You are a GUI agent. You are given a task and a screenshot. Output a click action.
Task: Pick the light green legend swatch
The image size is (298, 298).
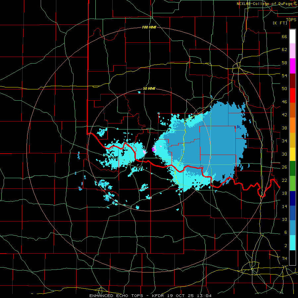(292, 183)
